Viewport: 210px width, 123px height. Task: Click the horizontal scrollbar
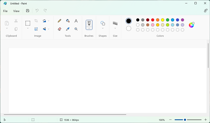65,115
